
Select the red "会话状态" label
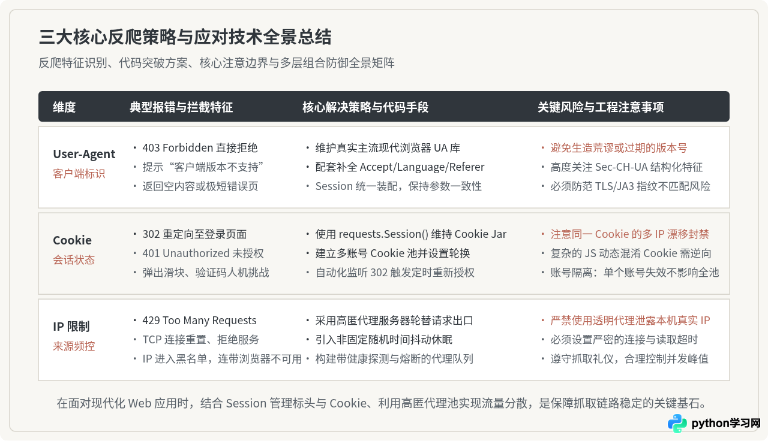tap(74, 260)
